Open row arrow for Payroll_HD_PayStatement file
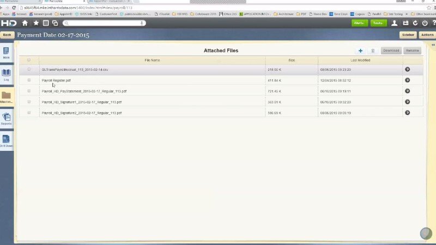Screen dimensions: 436x245 point(407,91)
